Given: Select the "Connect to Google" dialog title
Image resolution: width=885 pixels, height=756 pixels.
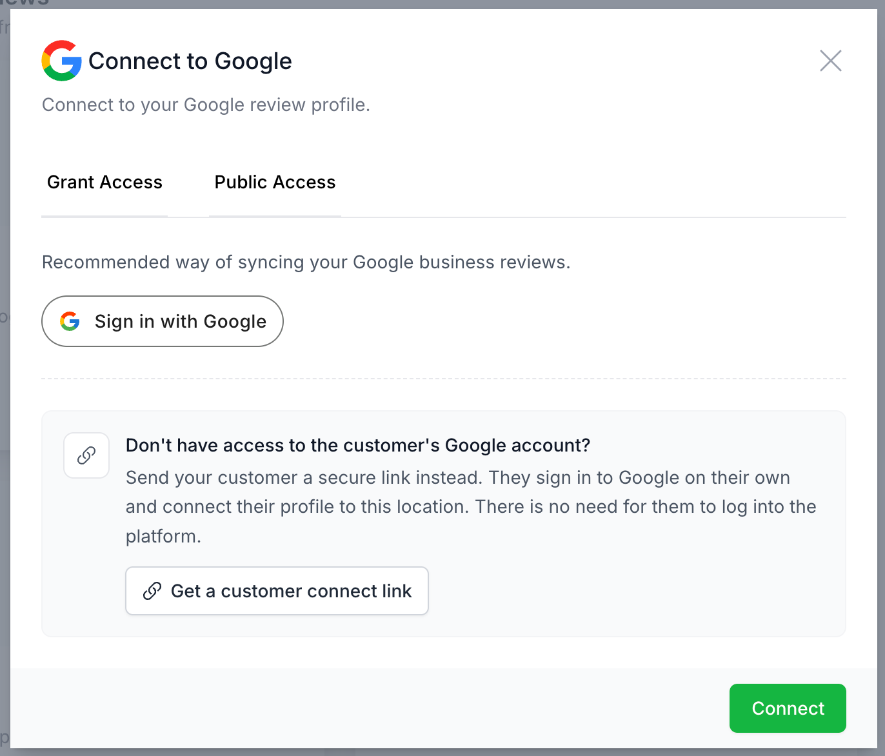Looking at the screenshot, I should click(x=190, y=61).
